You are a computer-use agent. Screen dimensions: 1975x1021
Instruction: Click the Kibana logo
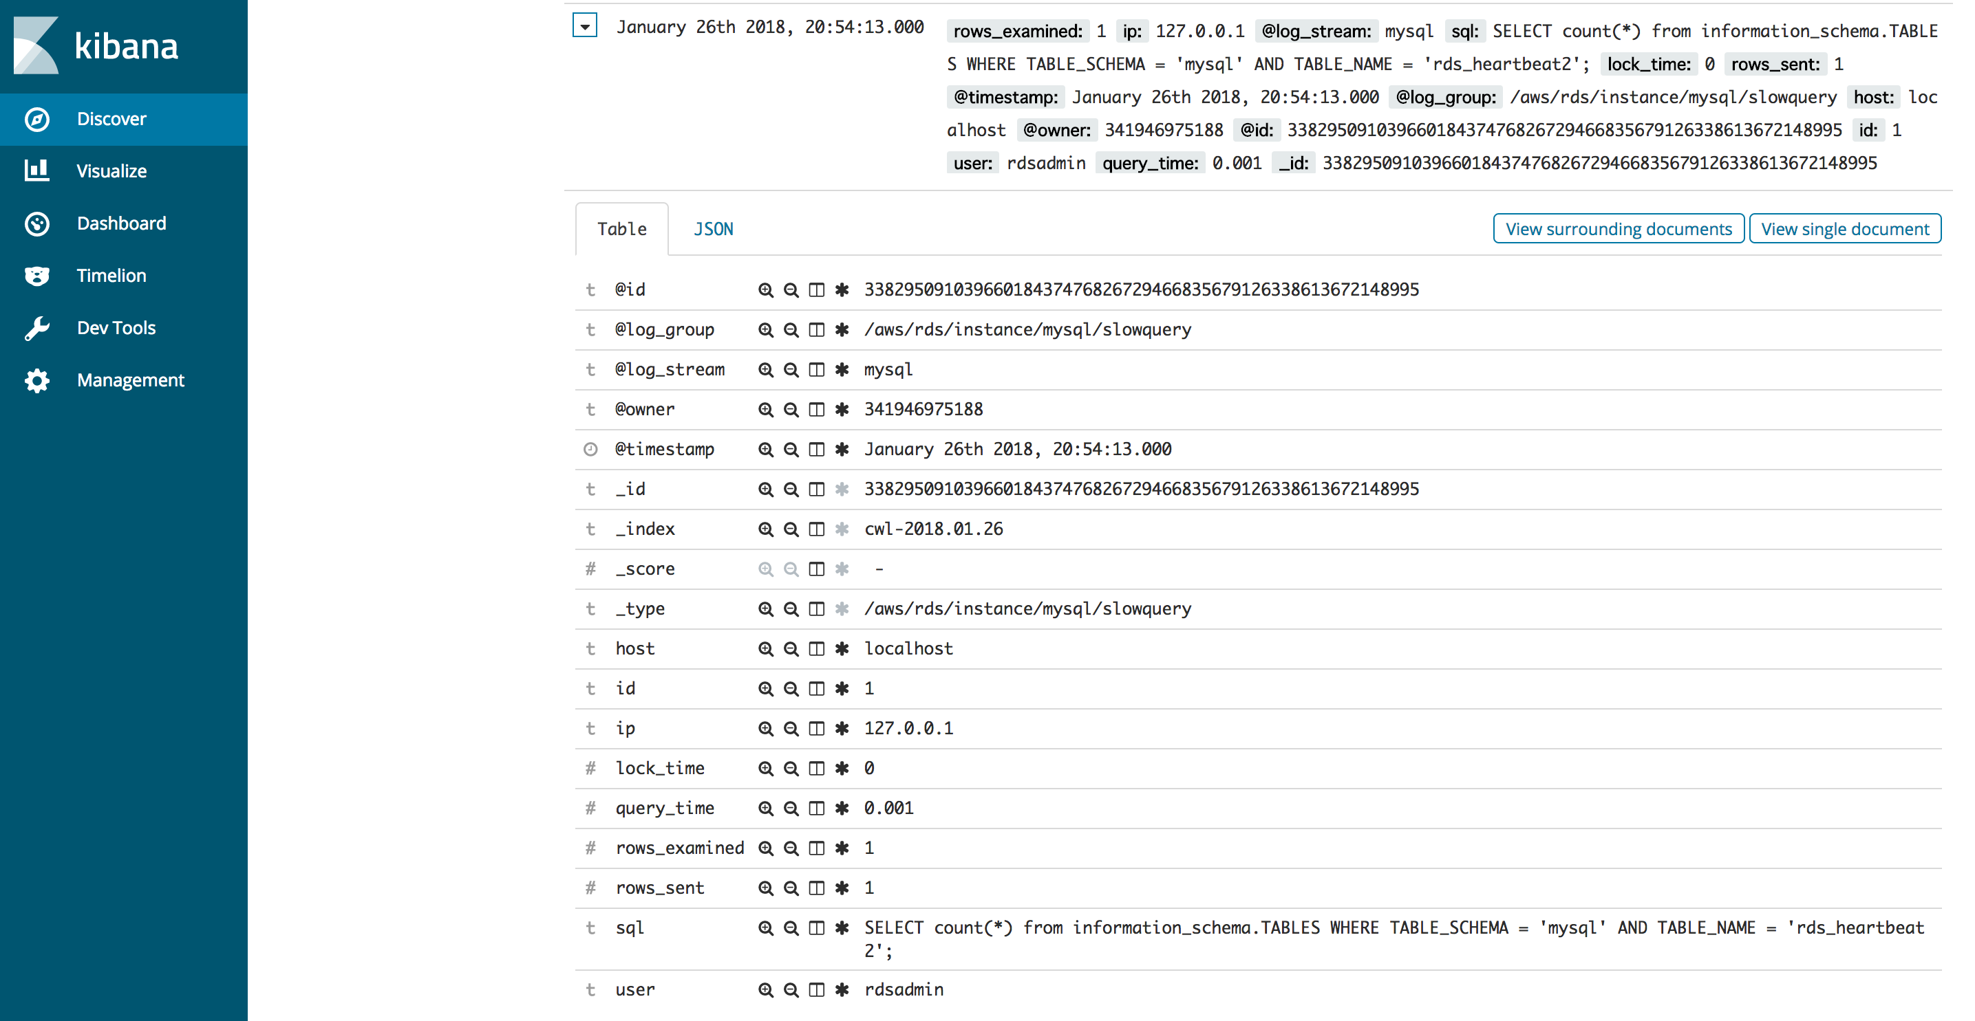(x=96, y=45)
